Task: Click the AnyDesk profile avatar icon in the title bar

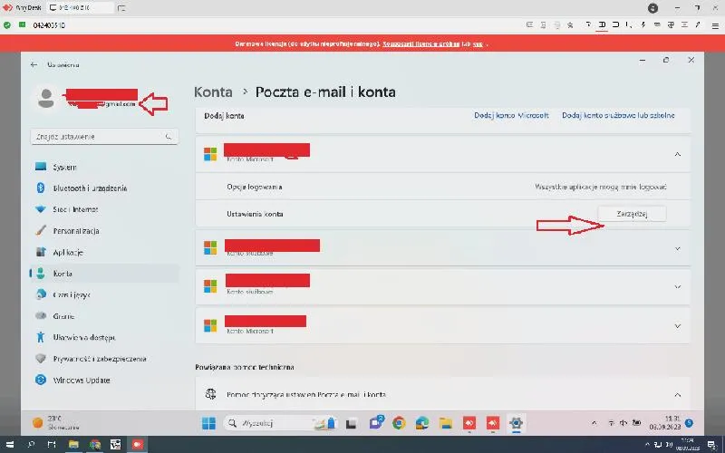Action: pyautogui.click(x=652, y=8)
